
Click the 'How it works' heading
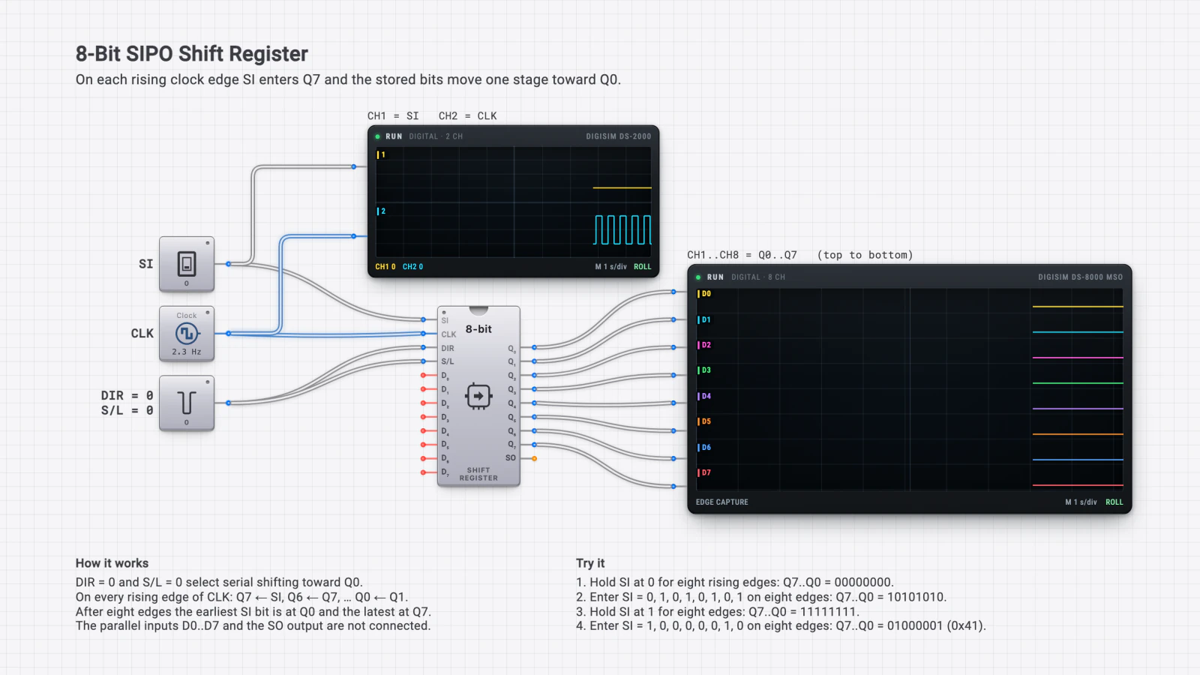[x=112, y=563]
